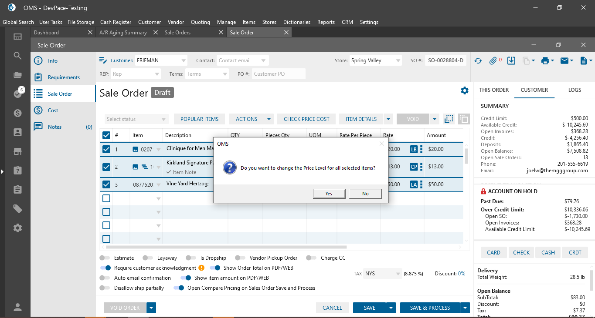Expand the REP dropdown
Viewport: 595px width, 318px height.
(x=157, y=74)
